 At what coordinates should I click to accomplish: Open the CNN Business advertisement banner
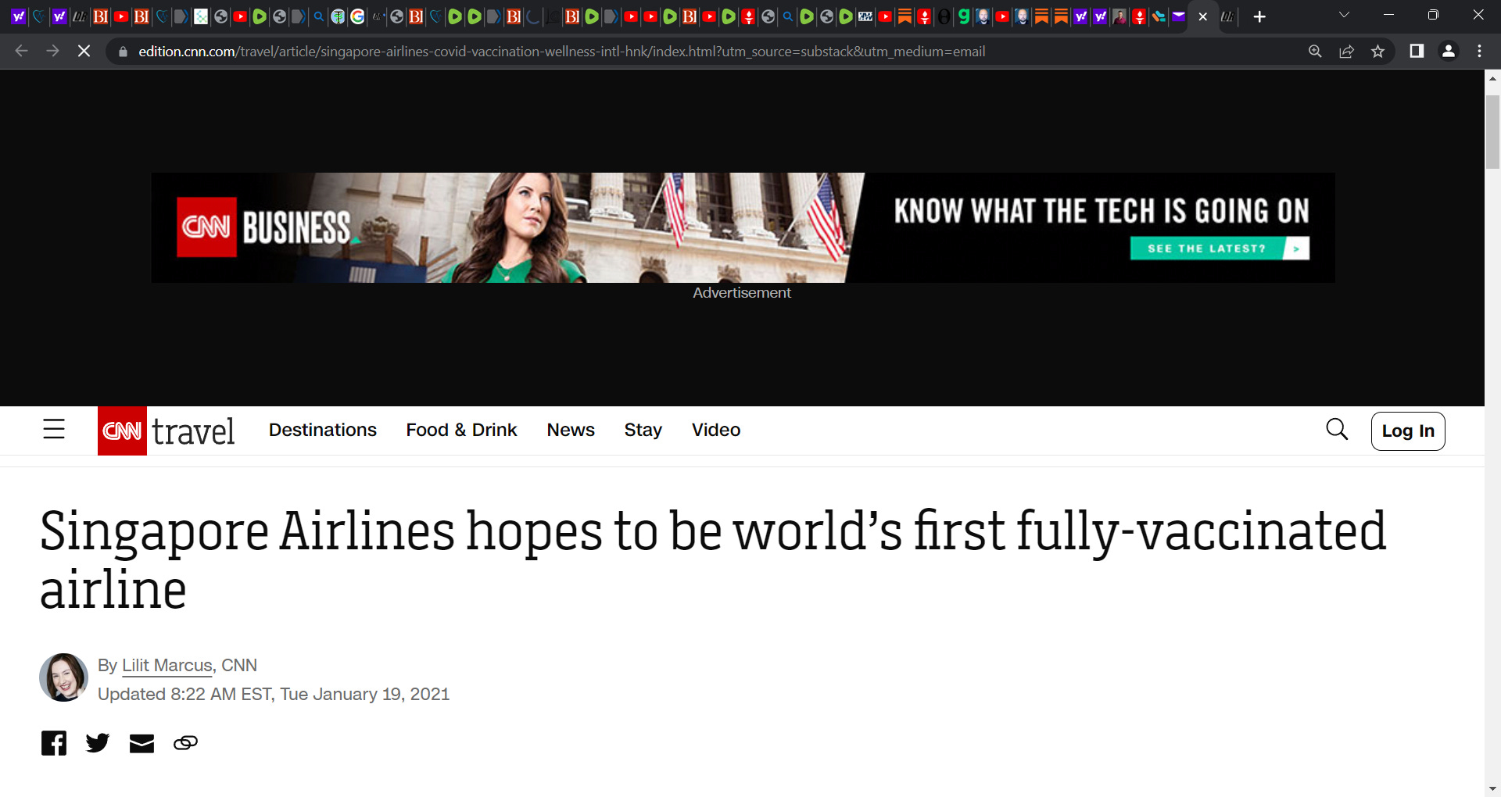[x=743, y=227]
